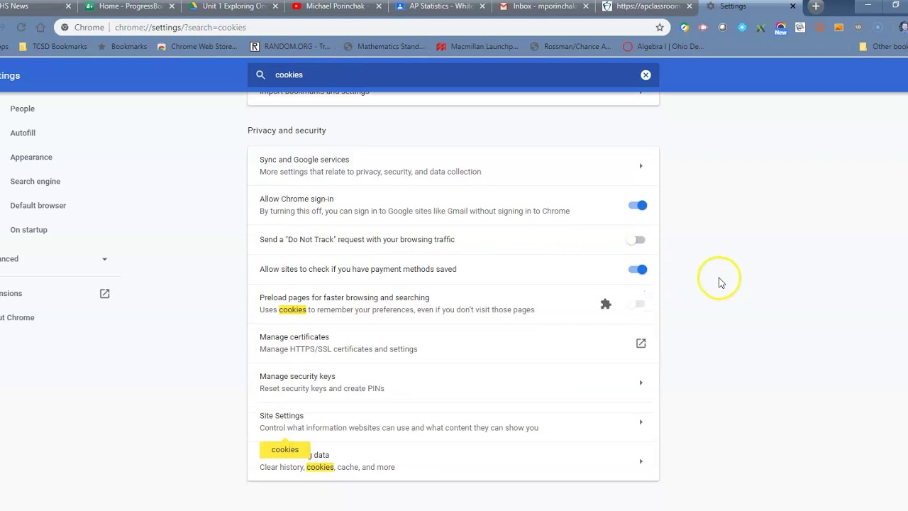Open a new tab with plus button

click(x=816, y=6)
